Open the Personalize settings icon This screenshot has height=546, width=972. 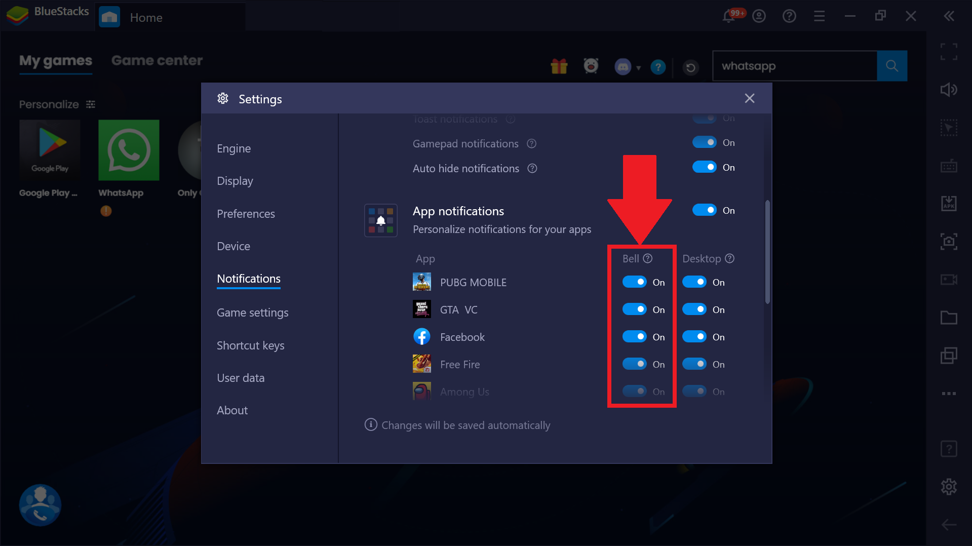pos(91,104)
